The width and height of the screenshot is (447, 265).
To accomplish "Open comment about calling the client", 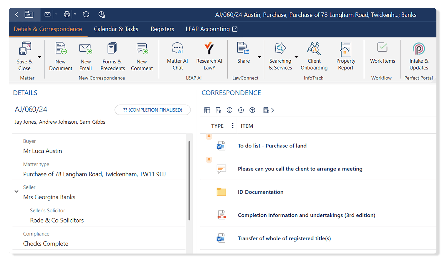I will [300, 169].
